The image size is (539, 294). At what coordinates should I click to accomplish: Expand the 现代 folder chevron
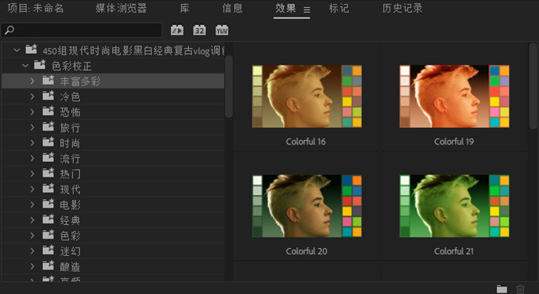click(x=32, y=190)
